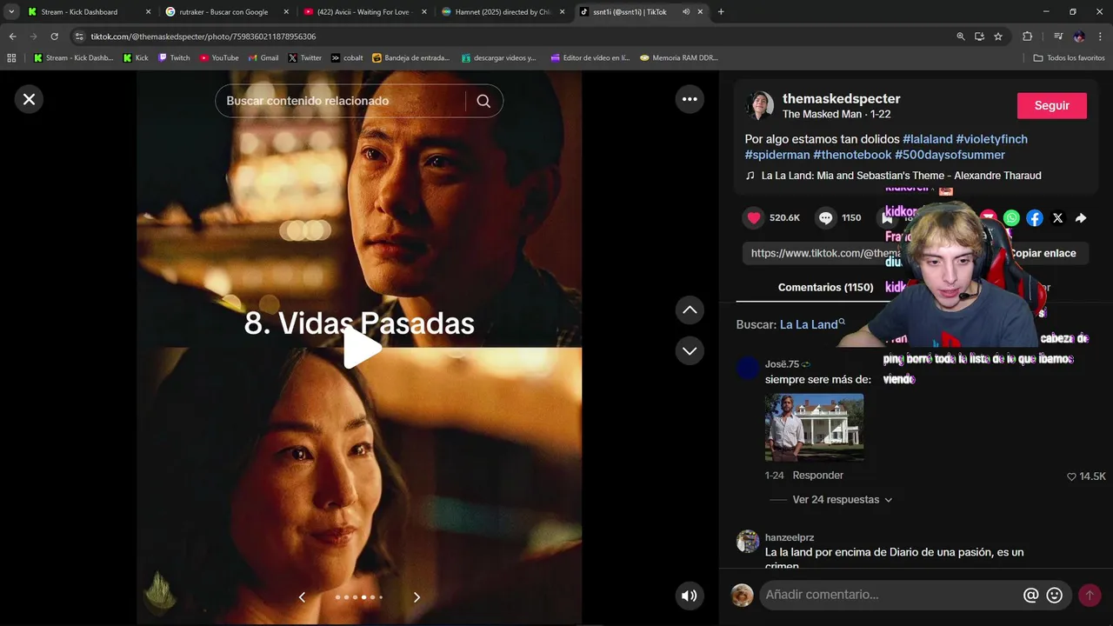Open the #thenotebook hashtag
Screen dimensions: 1113x626
[x=852, y=155]
